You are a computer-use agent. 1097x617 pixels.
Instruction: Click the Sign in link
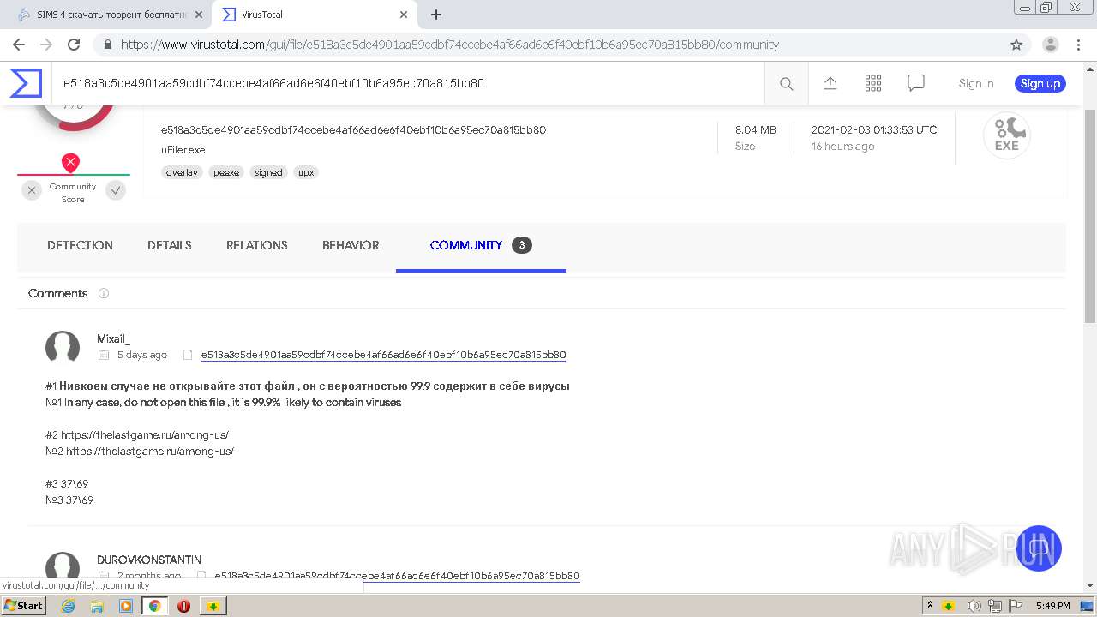976,83
